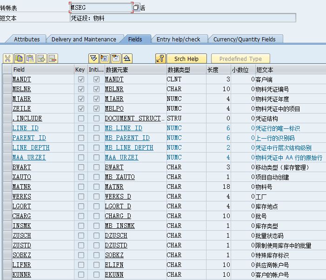This screenshot has width=326, height=280.
Task: Select the row selector for .INCLUDE
Action: (7, 118)
